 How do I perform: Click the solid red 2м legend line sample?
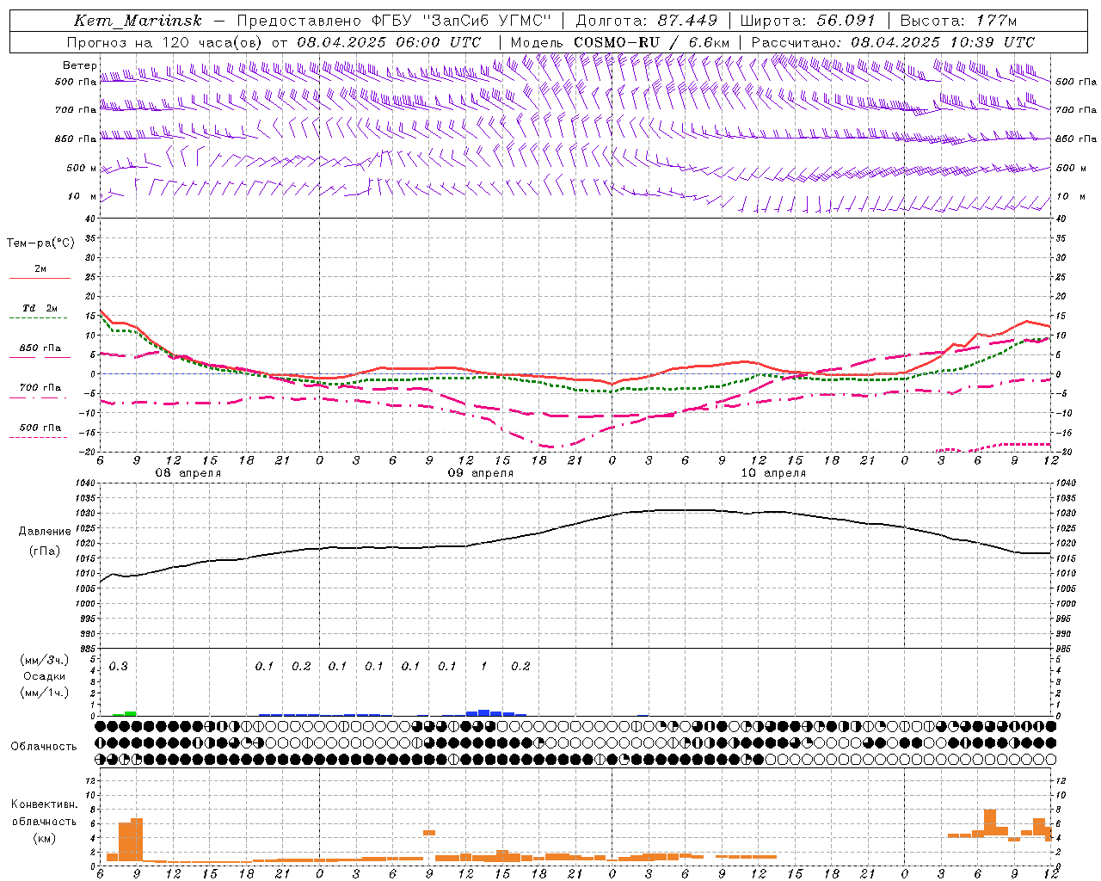(x=40, y=279)
